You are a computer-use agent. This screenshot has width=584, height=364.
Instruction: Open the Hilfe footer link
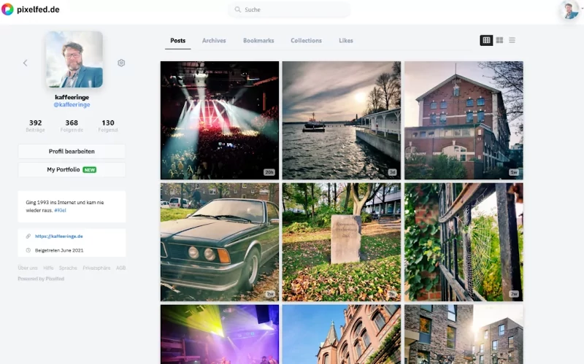pos(48,268)
